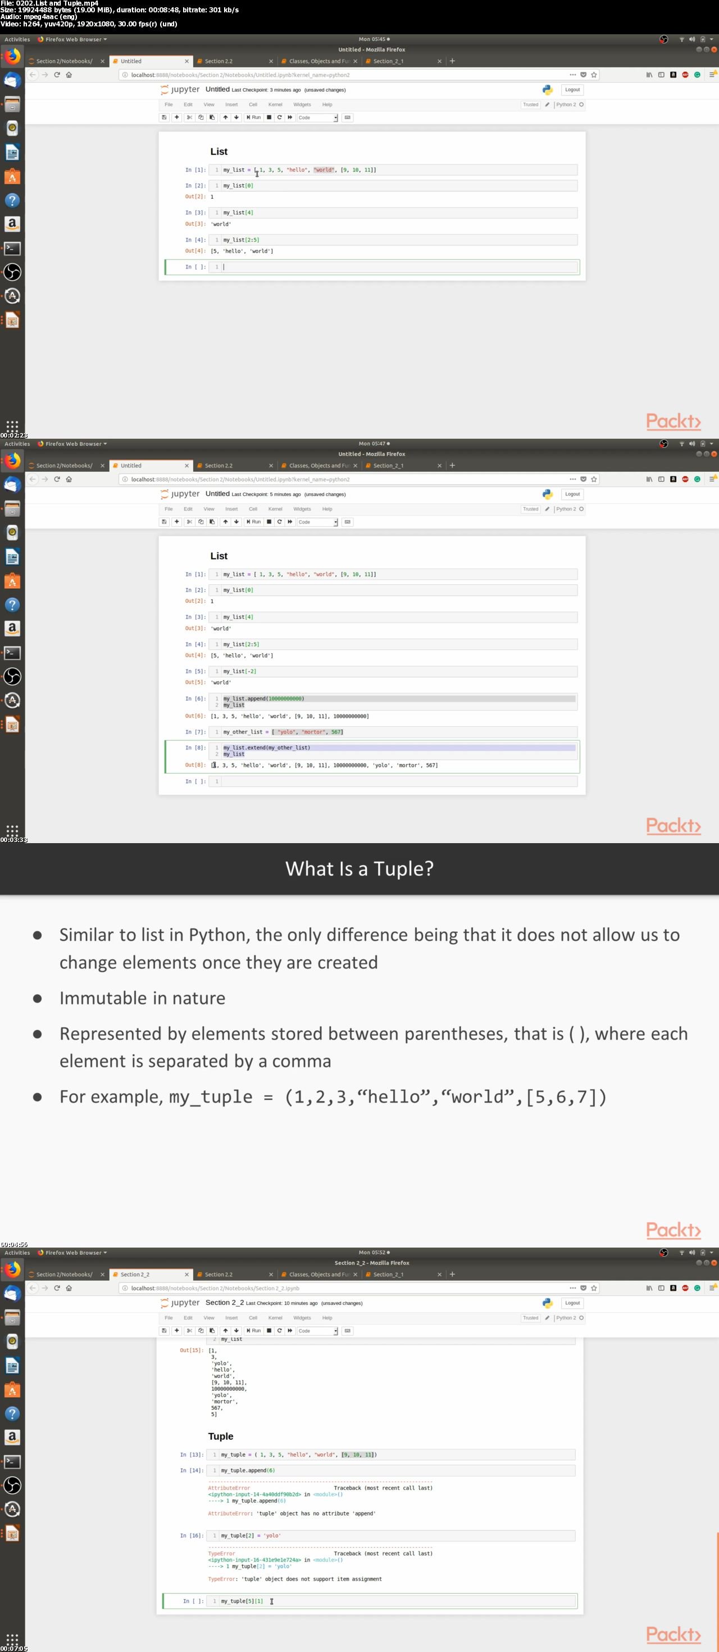Click the Run button in the Mon 05:45 frame

click(254, 117)
